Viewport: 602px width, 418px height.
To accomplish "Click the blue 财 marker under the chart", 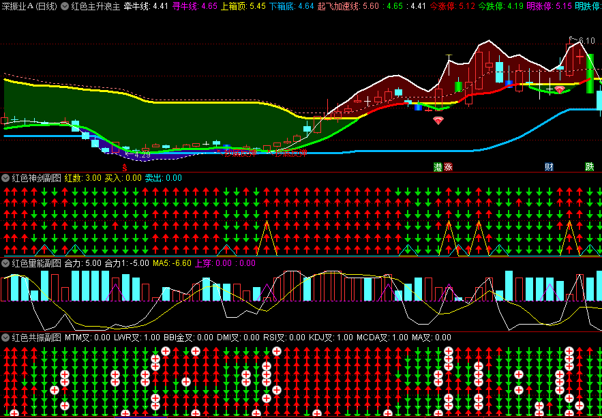I will (x=549, y=167).
